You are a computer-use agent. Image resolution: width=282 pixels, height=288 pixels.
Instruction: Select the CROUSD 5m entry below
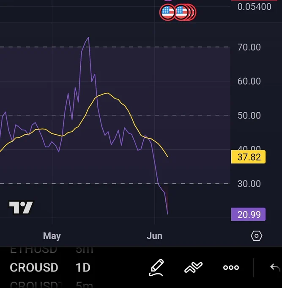tap(36, 285)
